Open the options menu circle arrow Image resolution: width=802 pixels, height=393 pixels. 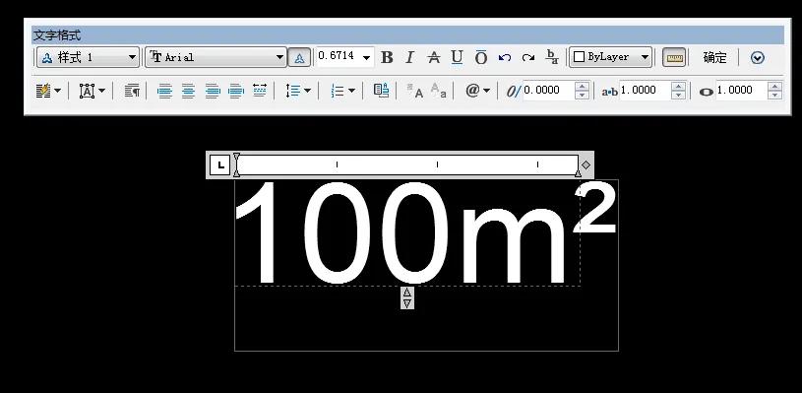pos(758,58)
